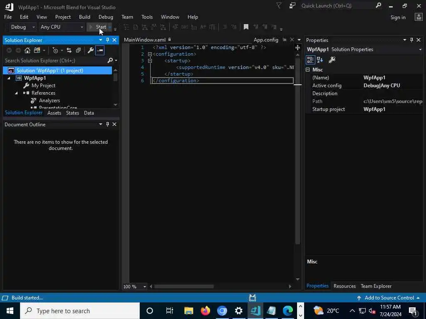Click the Solution Explorer vertical scrollbar thumb
This screenshot has height=319, width=426.
click(116, 77)
